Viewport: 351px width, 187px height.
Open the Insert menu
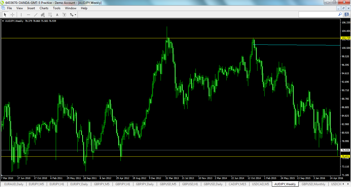click(x=31, y=8)
